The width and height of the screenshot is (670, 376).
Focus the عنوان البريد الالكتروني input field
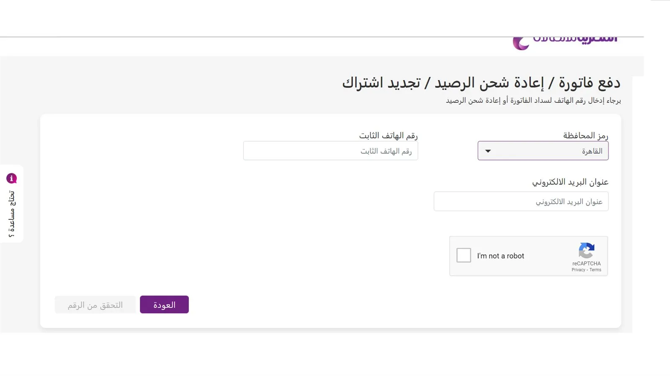coord(521,201)
